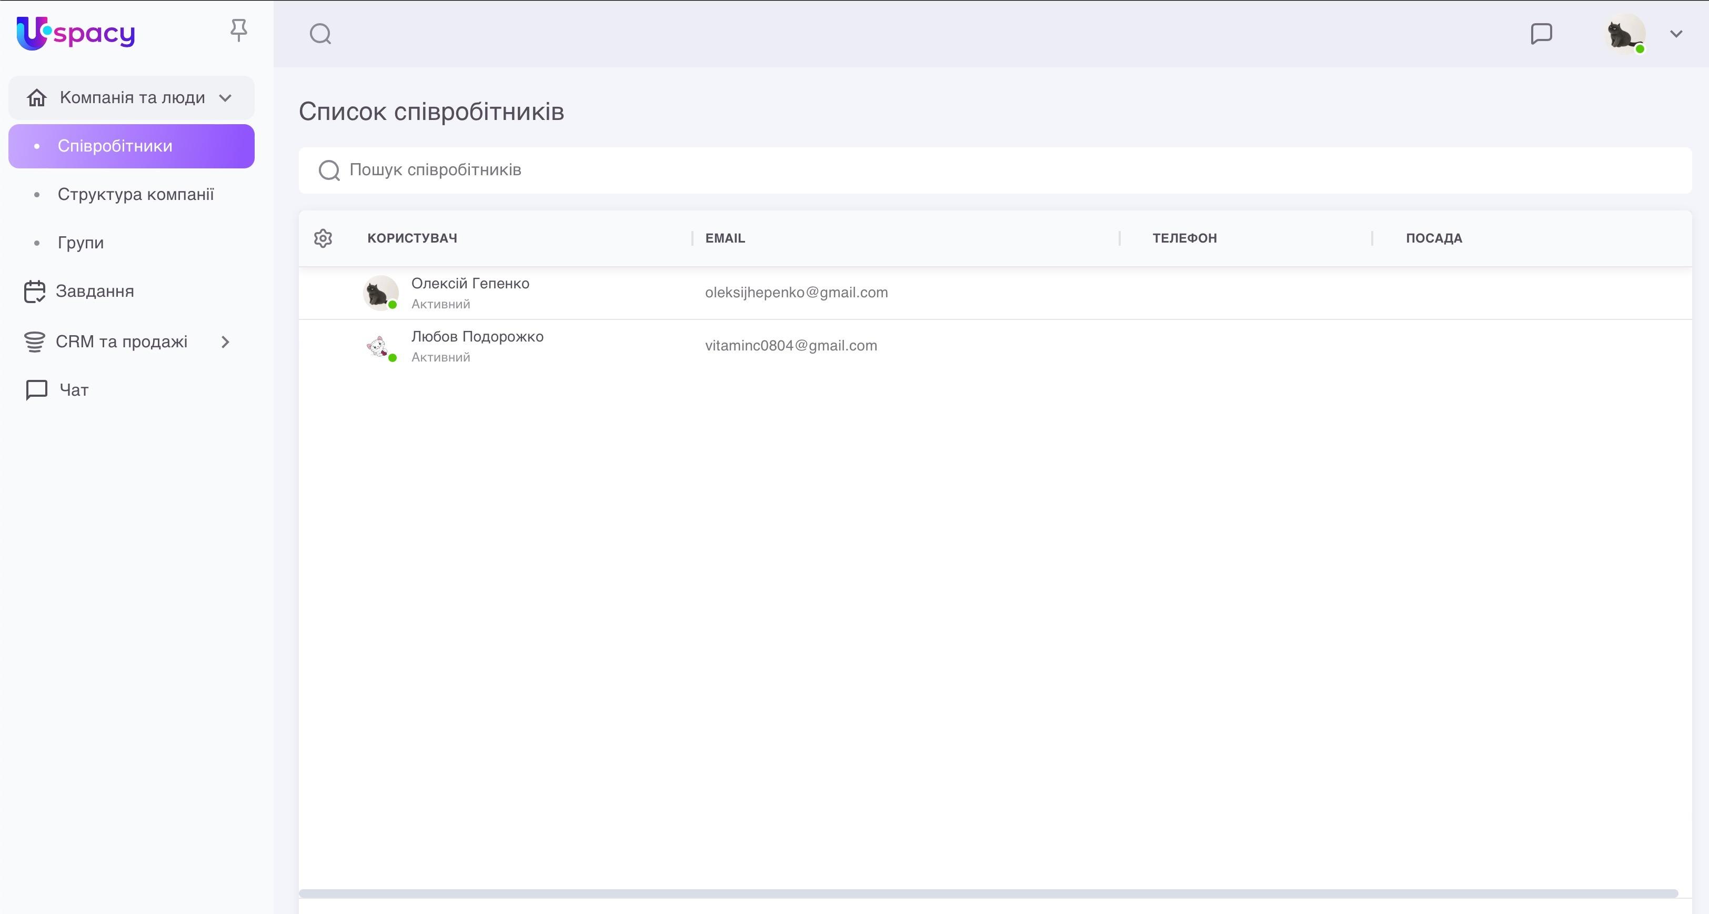Image resolution: width=1709 pixels, height=914 pixels.
Task: Open Структура компанії menu item
Action: pyautogui.click(x=135, y=194)
